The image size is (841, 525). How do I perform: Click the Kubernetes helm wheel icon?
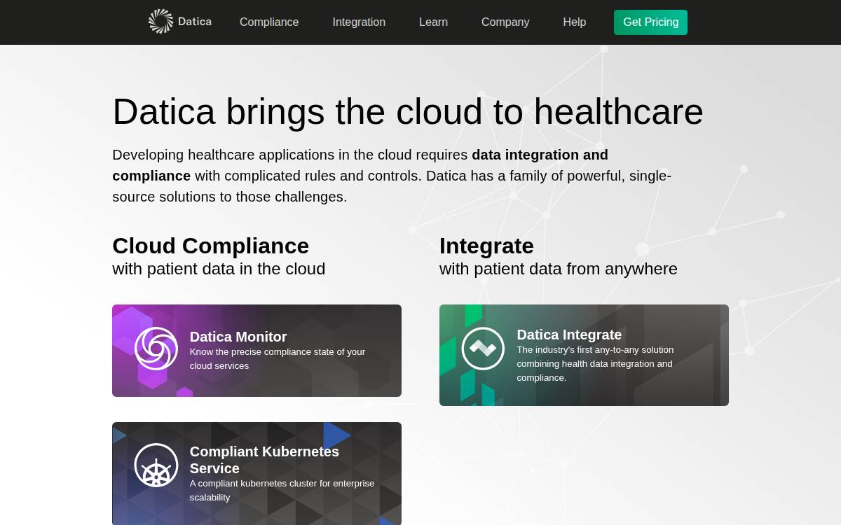[156, 465]
